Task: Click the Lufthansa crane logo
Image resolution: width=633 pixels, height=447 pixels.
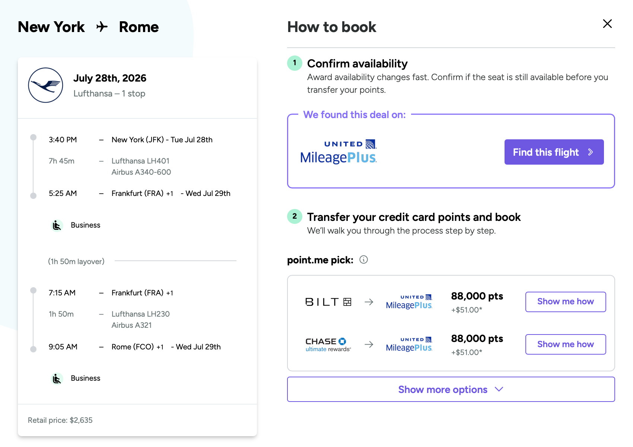Action: point(45,85)
